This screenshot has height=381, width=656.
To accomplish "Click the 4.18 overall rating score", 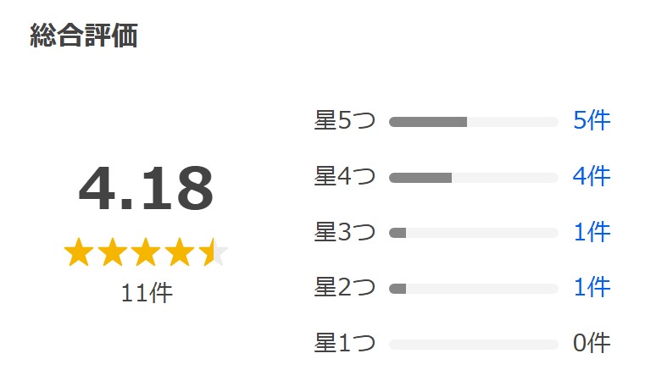I will coord(146,189).
